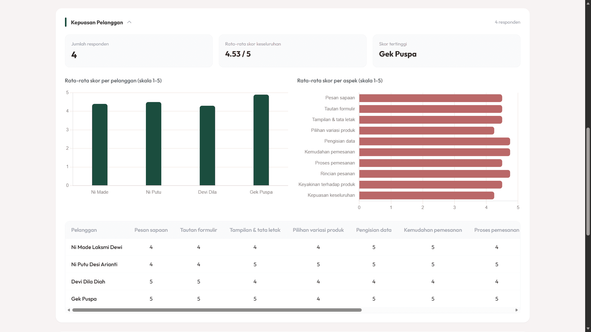Select the Ni Made Laksmi Dewi row name

tap(97, 247)
